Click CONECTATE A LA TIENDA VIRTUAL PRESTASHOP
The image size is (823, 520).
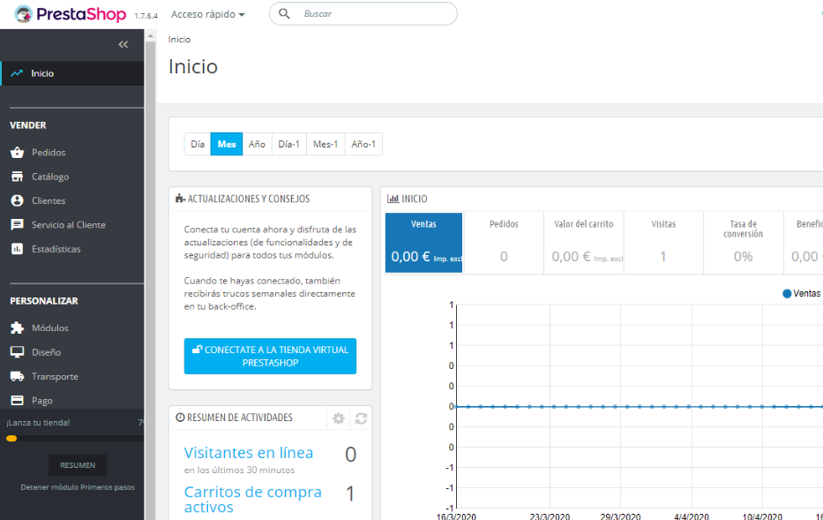[270, 356]
